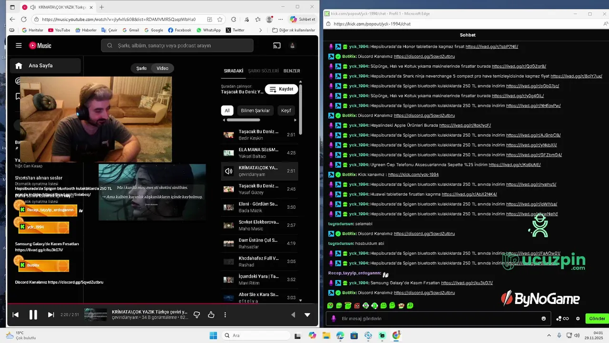Skip to the previous track
Screen dimensions: 609x343
pos(15,314)
